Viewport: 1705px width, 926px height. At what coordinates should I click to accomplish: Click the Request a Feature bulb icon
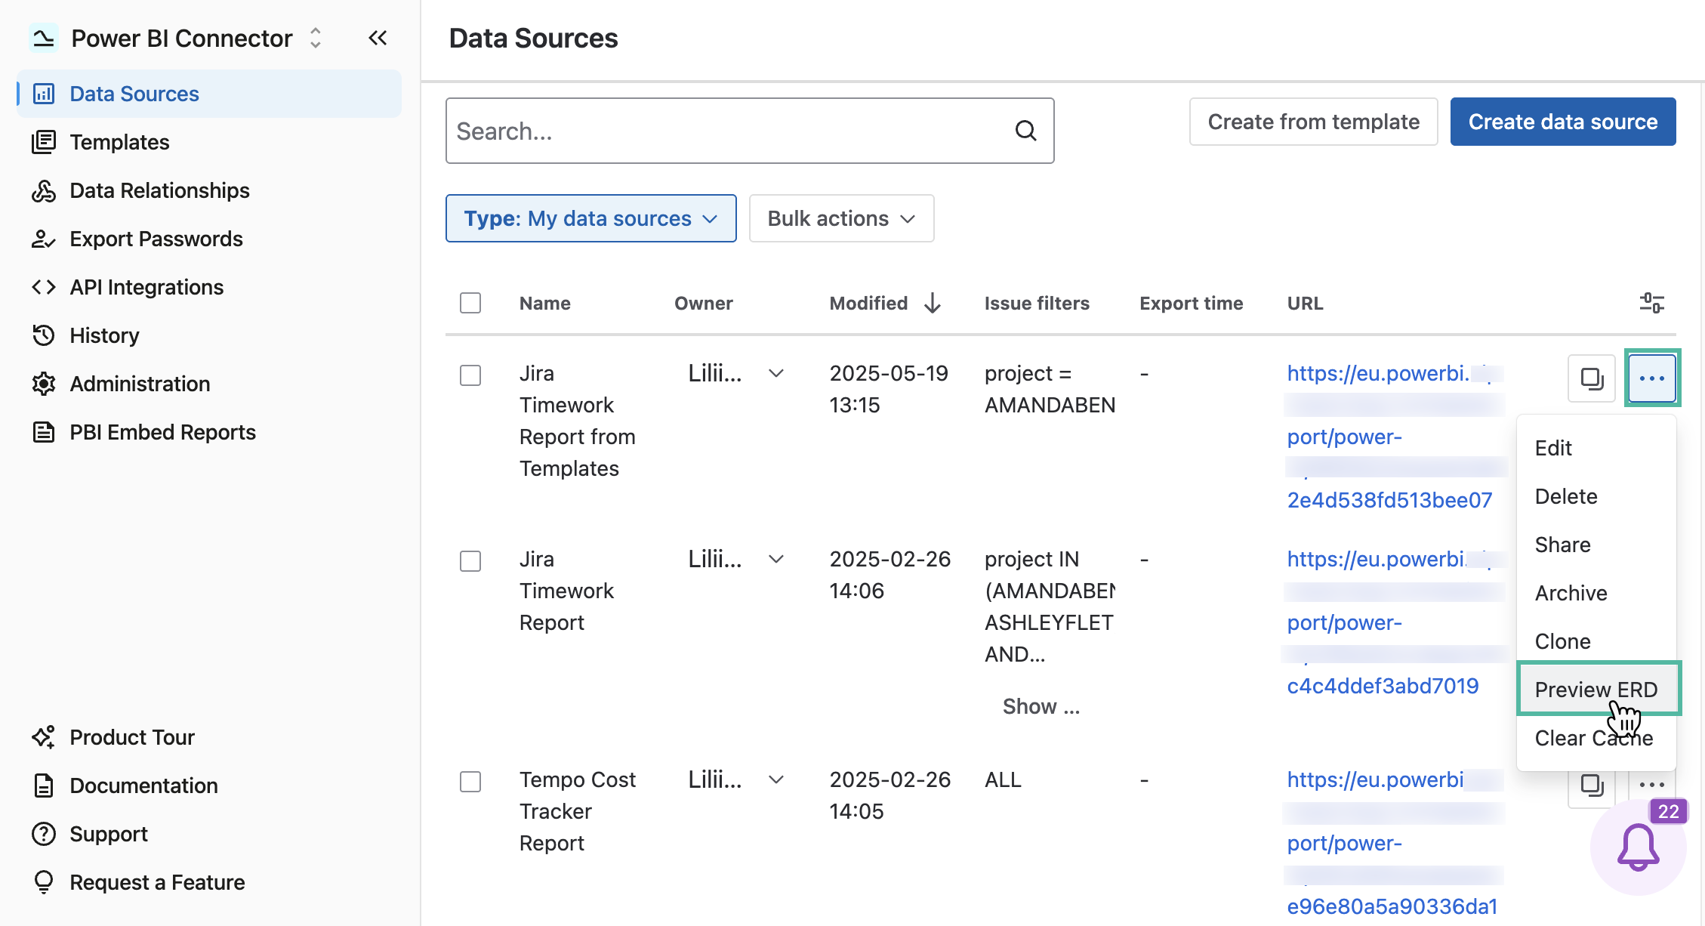pos(44,882)
